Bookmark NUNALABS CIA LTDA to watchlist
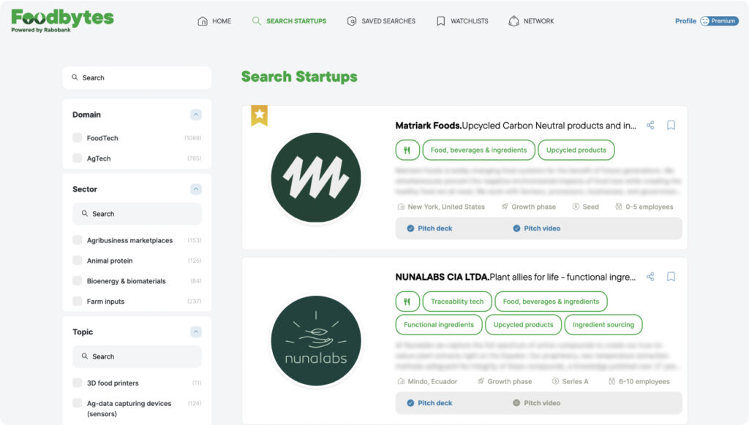This screenshot has height=425, width=749. [671, 277]
